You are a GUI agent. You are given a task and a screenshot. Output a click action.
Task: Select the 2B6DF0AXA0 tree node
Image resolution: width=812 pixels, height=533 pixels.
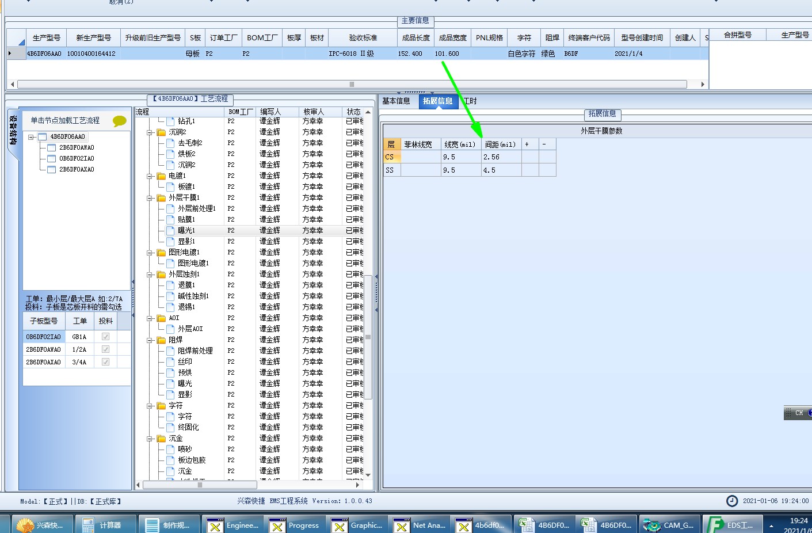pyautogui.click(x=77, y=169)
